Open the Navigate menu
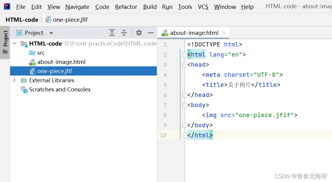The image size is (332, 182). [77, 7]
